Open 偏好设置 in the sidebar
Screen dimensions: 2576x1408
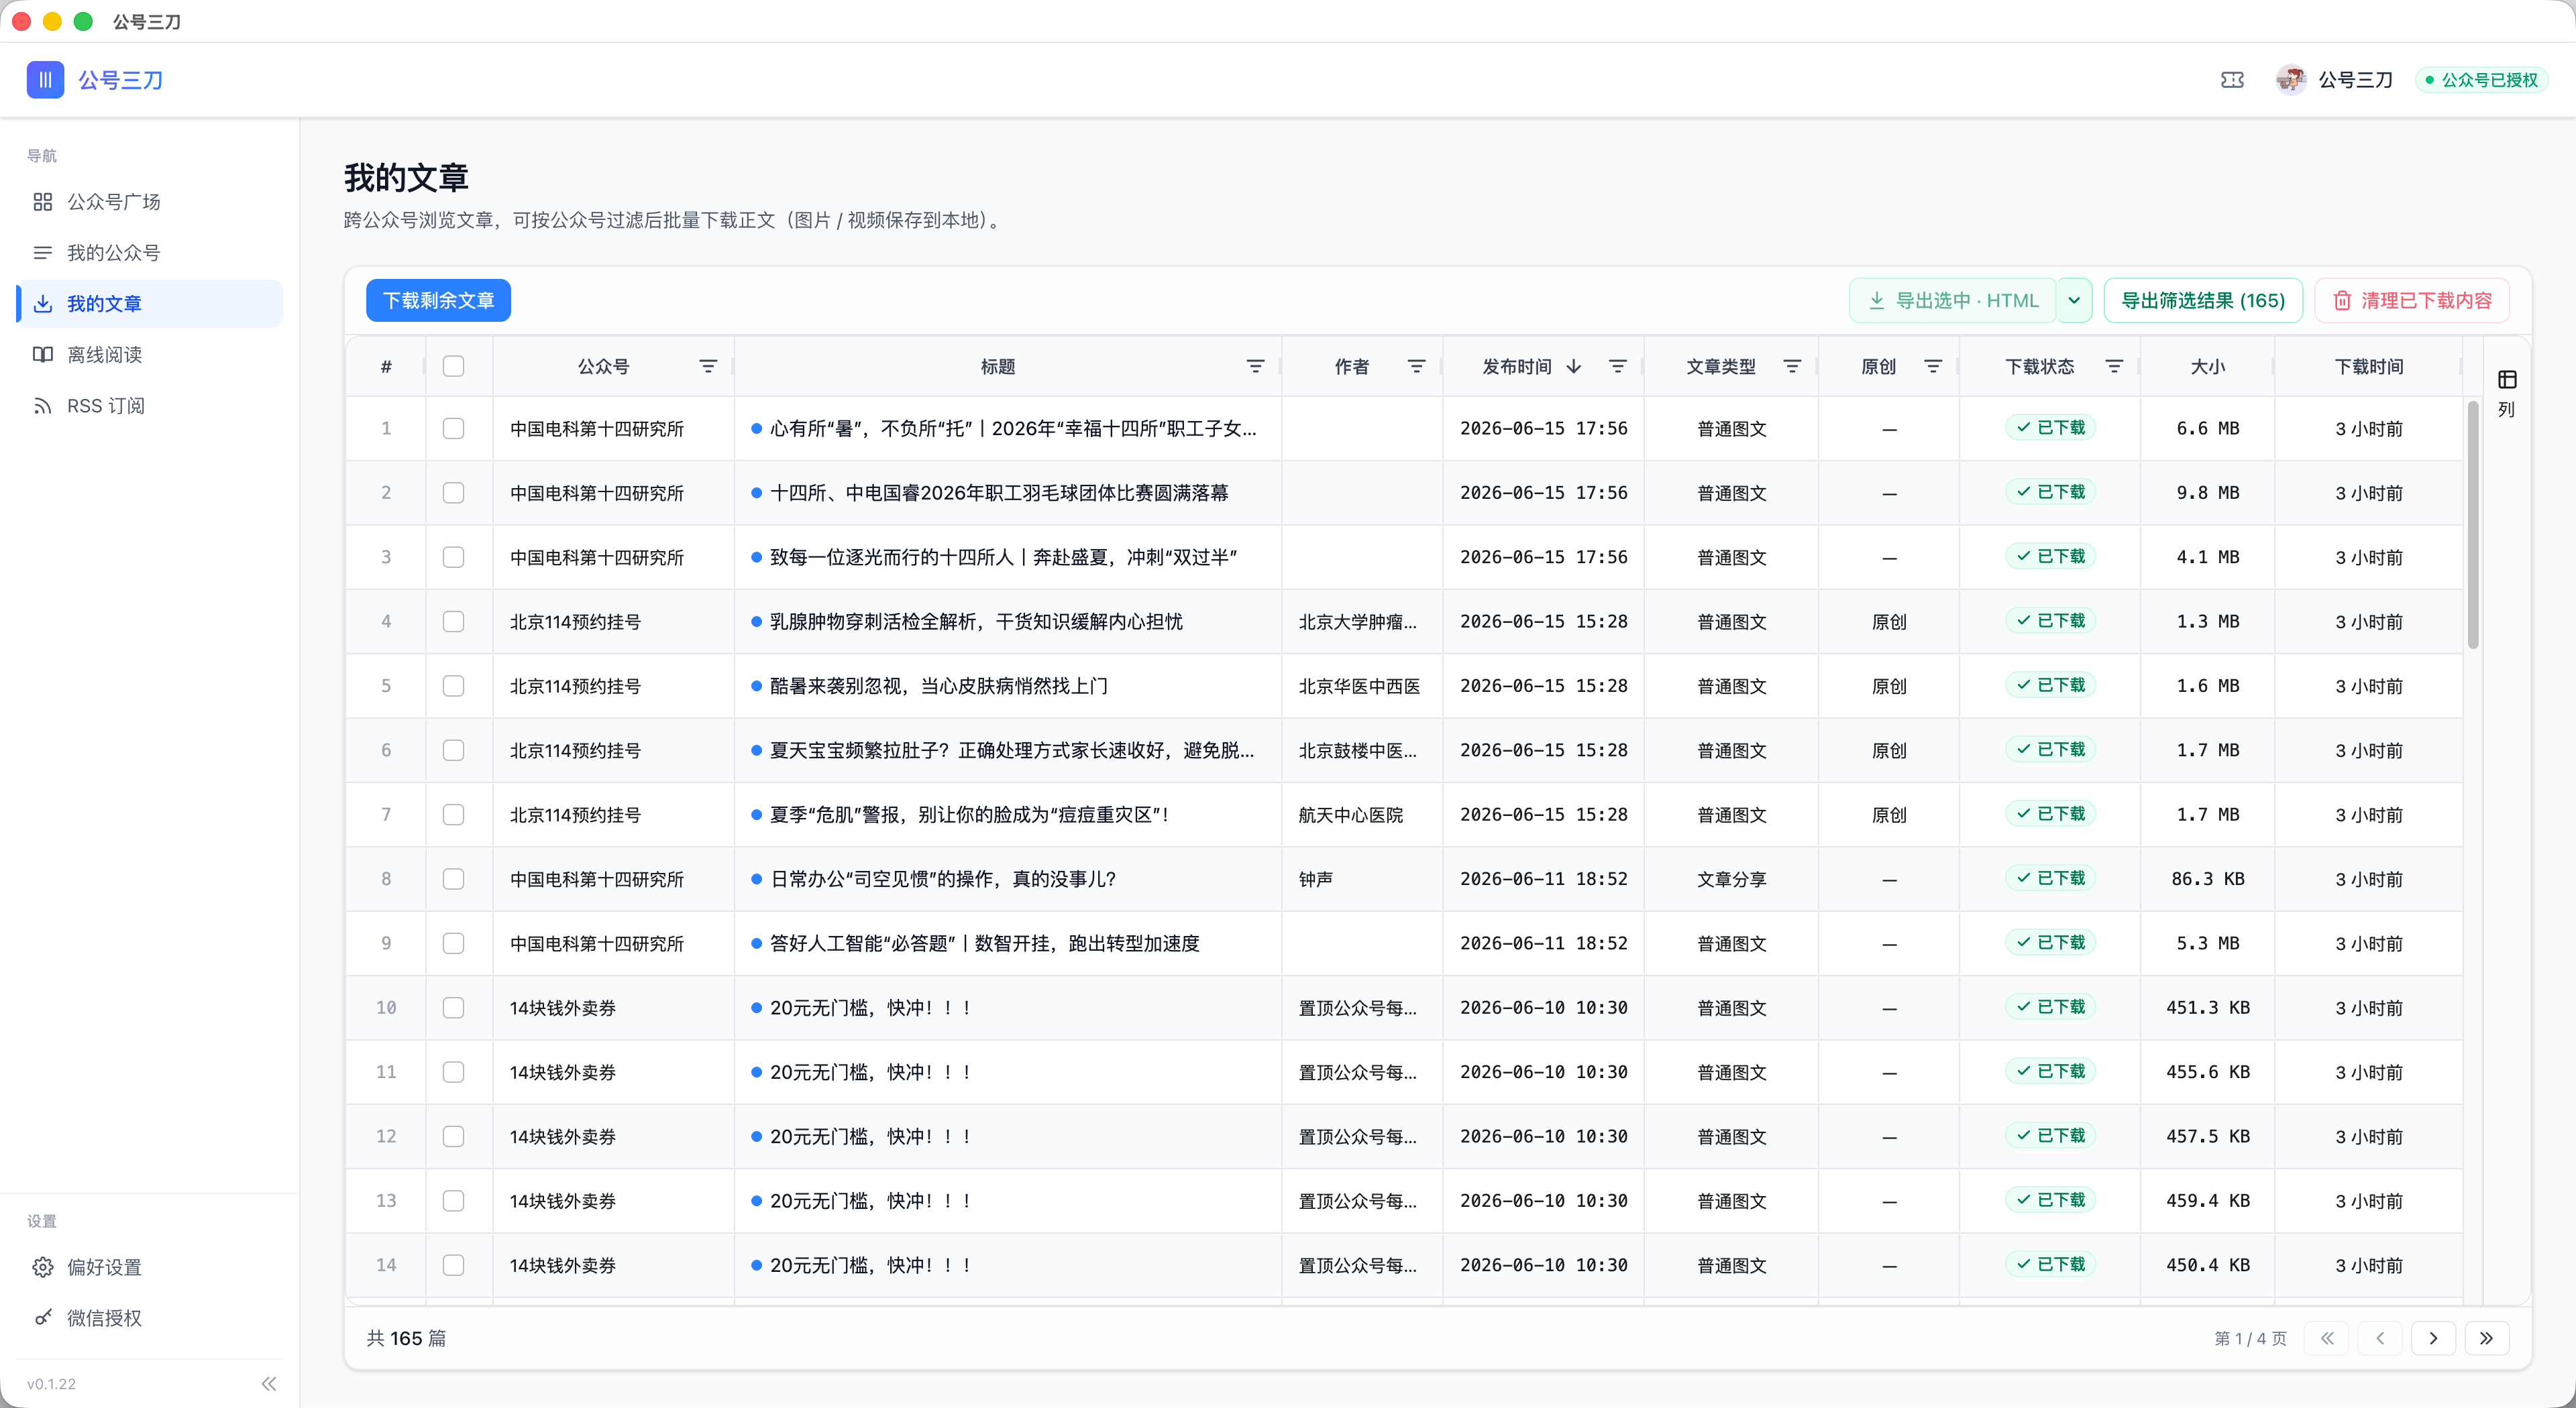(x=150, y=1267)
